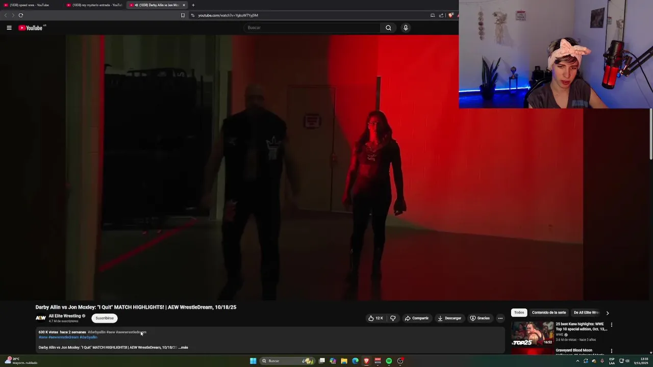This screenshot has width=653, height=367.
Task: Close the Darby Allin browser tab
Action: point(184,5)
